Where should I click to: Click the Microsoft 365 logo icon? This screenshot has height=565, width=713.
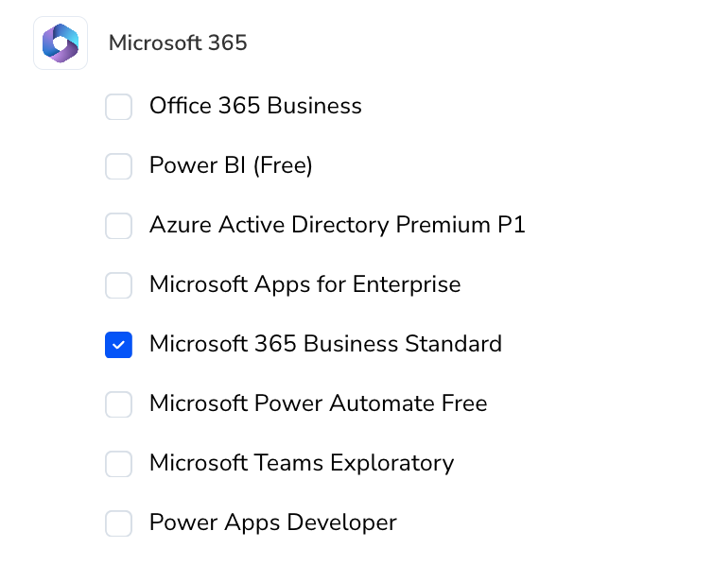[61, 43]
